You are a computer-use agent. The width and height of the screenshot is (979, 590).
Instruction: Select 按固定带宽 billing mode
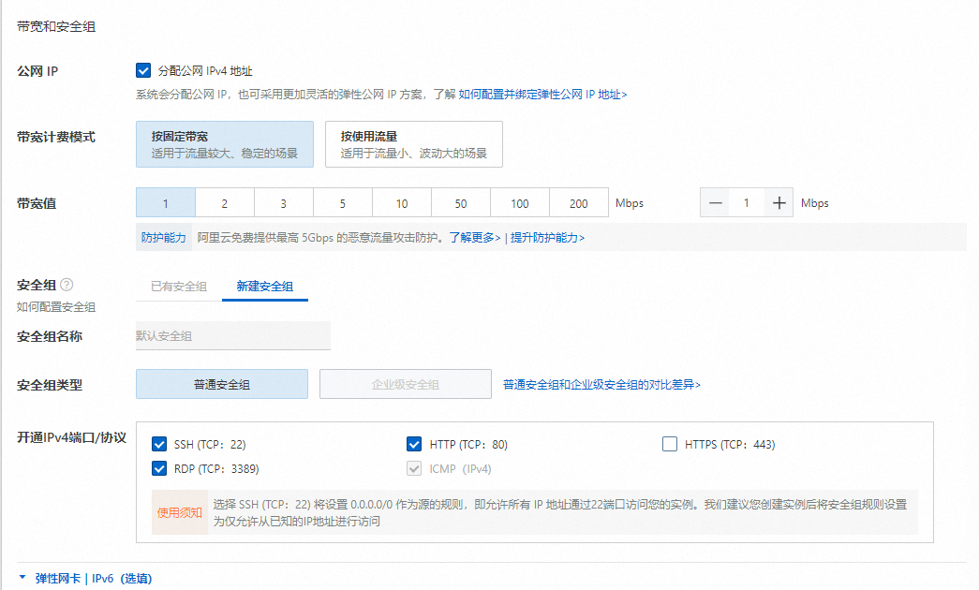pos(224,143)
